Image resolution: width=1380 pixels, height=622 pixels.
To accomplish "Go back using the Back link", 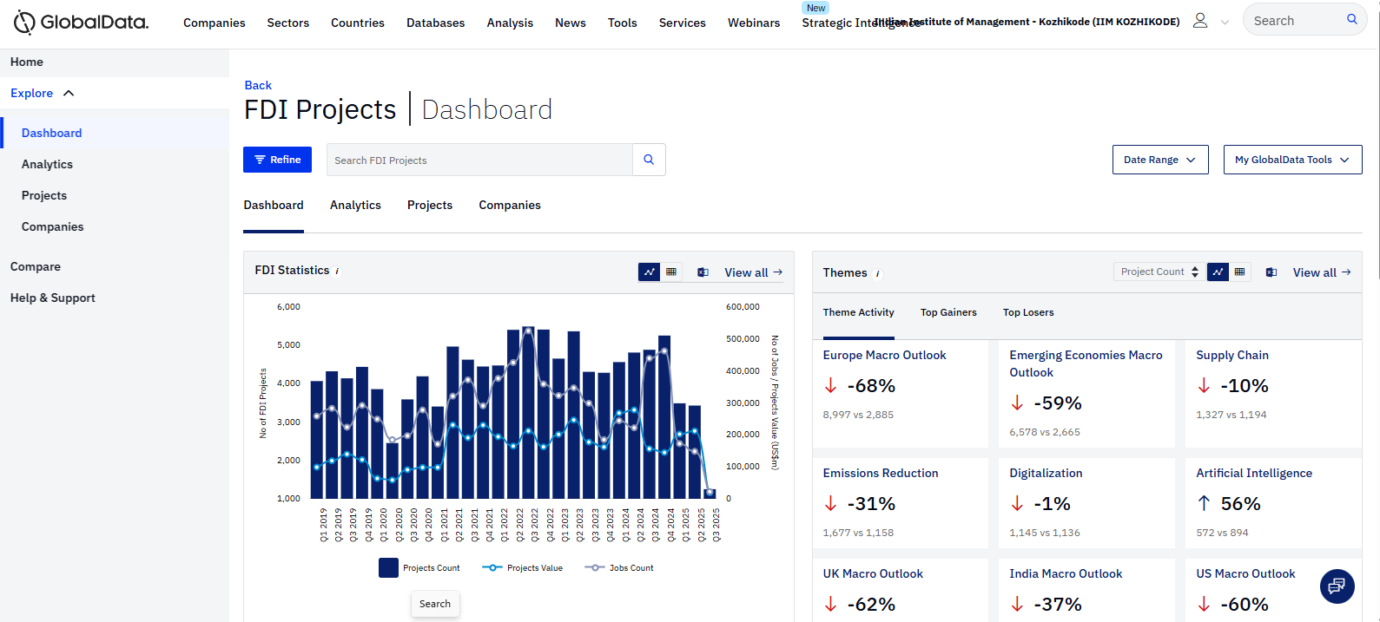I will [x=258, y=85].
